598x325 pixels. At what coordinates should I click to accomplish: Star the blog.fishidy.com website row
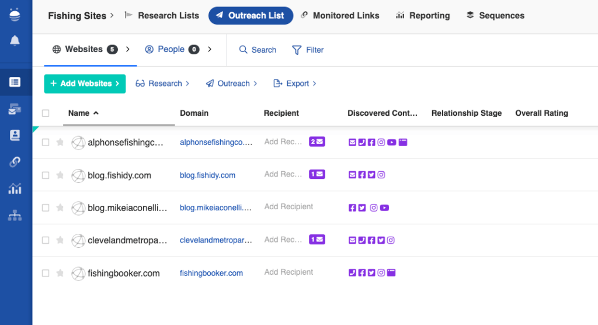coord(60,175)
